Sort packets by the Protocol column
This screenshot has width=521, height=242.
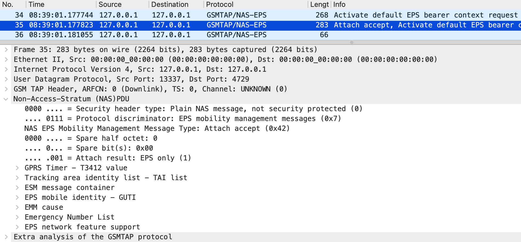coord(255,4)
